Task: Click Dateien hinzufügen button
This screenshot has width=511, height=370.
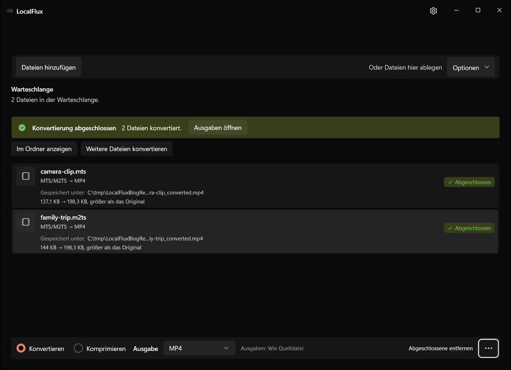Action: click(49, 67)
